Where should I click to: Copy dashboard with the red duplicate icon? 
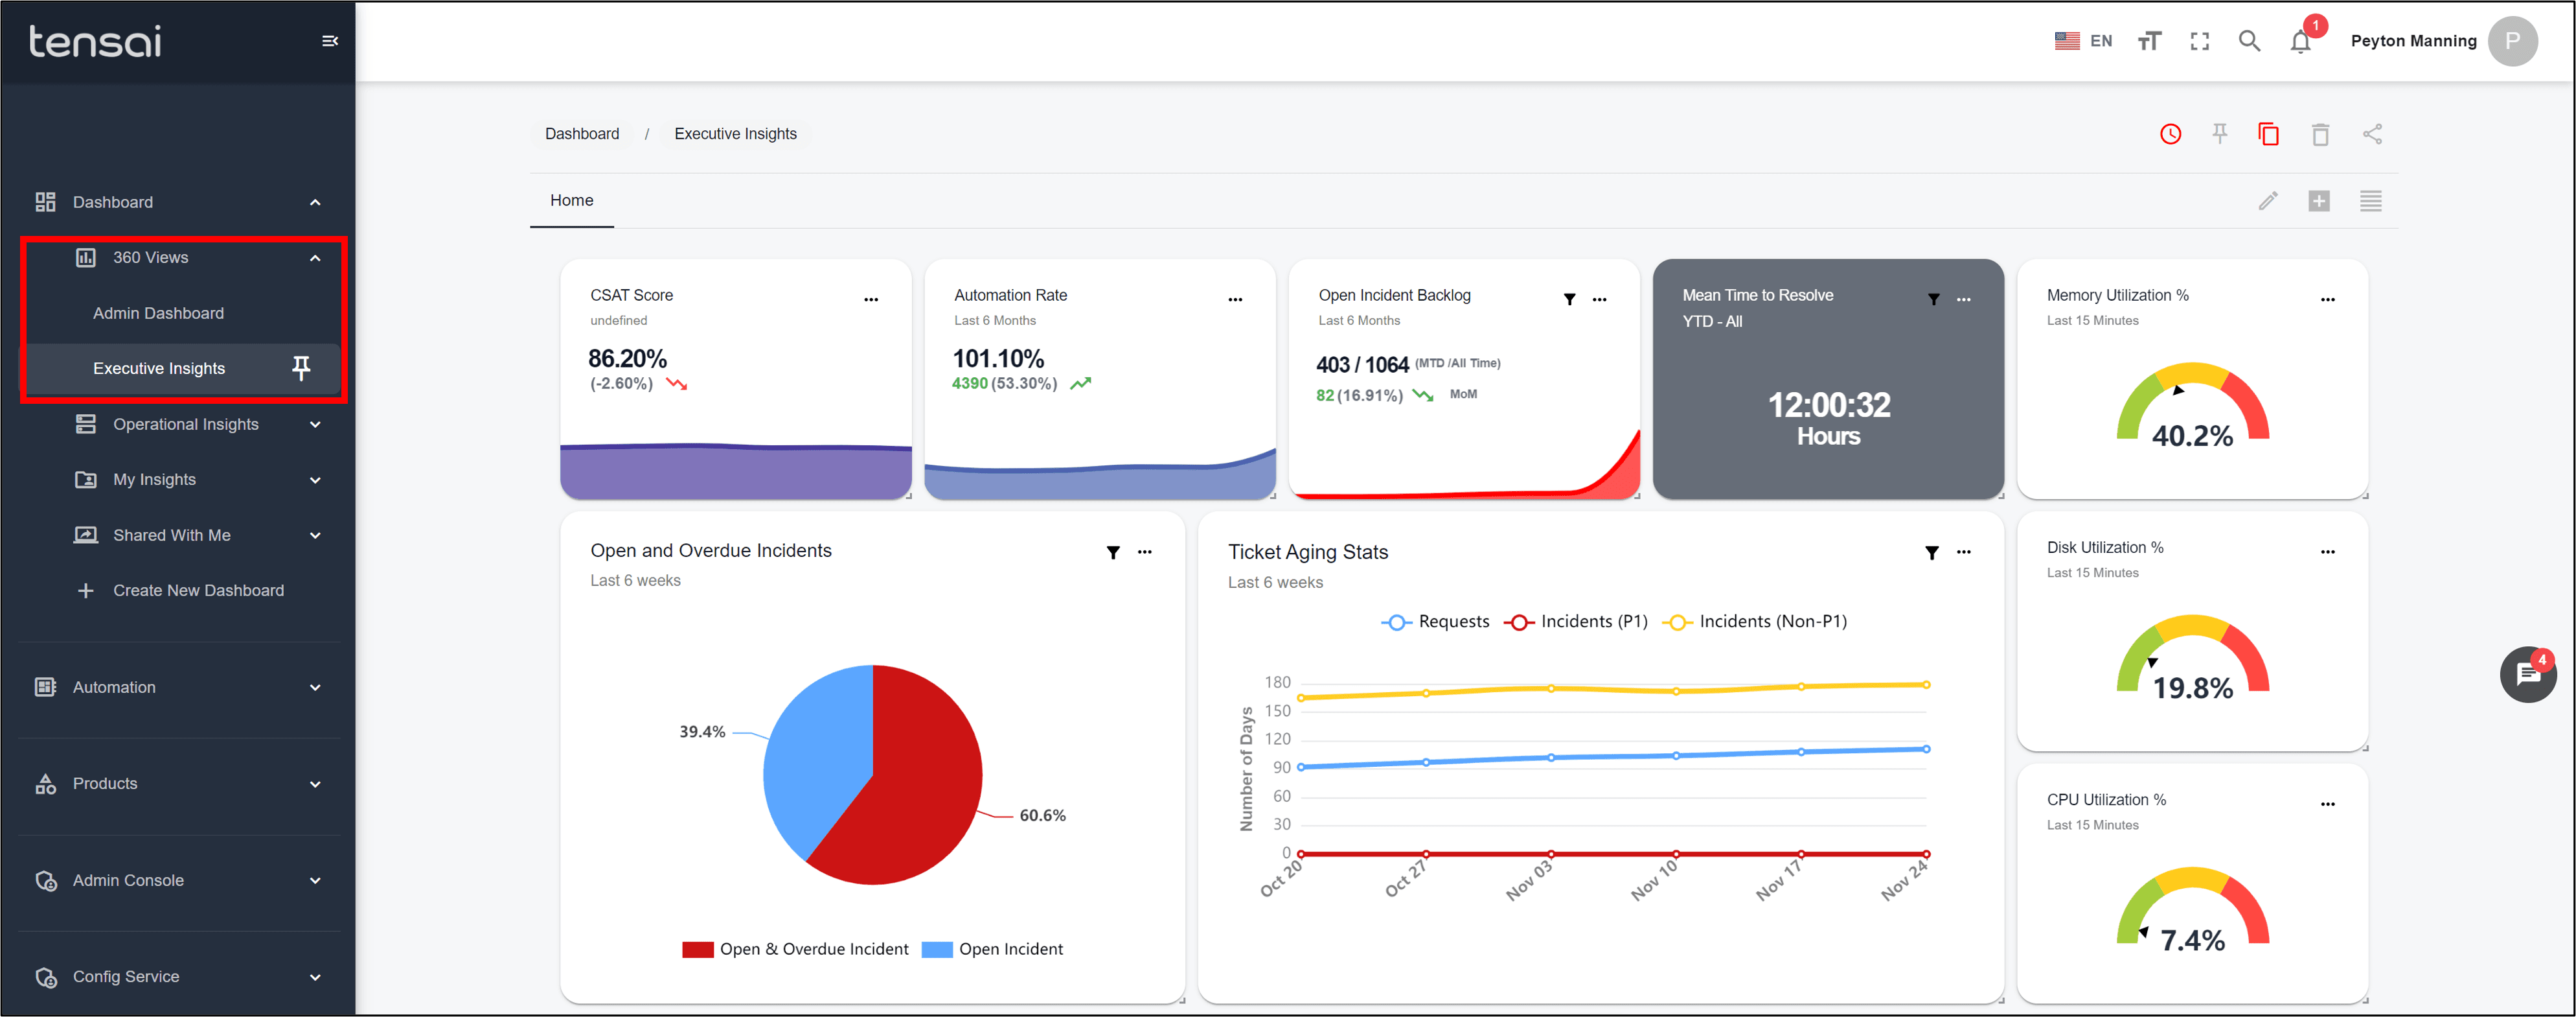[x=2268, y=134]
